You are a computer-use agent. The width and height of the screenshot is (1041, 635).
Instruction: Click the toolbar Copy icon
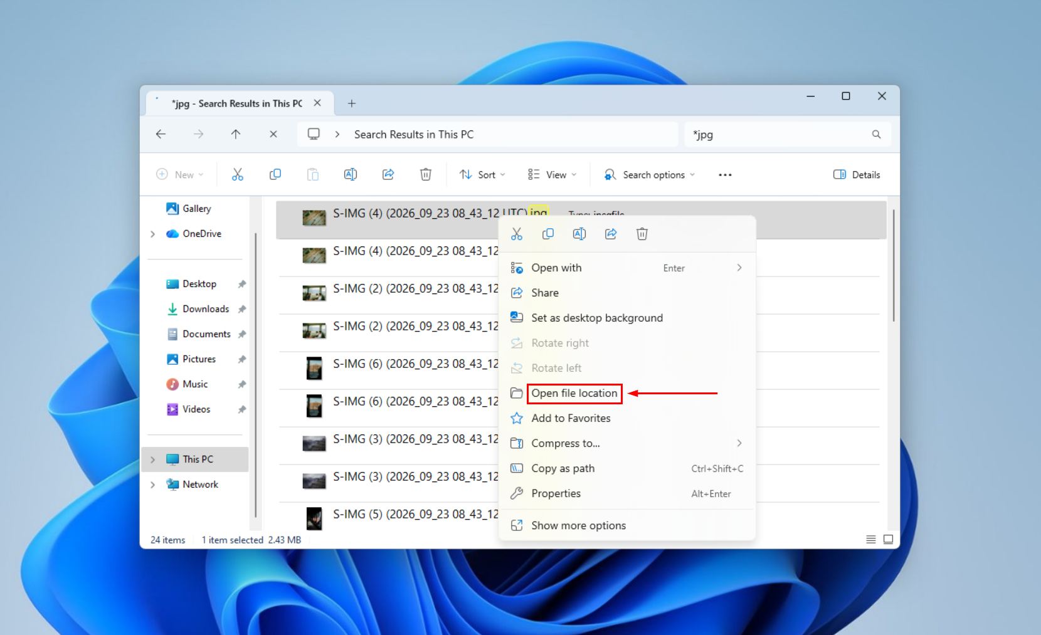point(275,175)
